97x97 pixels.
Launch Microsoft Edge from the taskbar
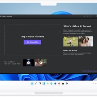click(x=51, y=84)
